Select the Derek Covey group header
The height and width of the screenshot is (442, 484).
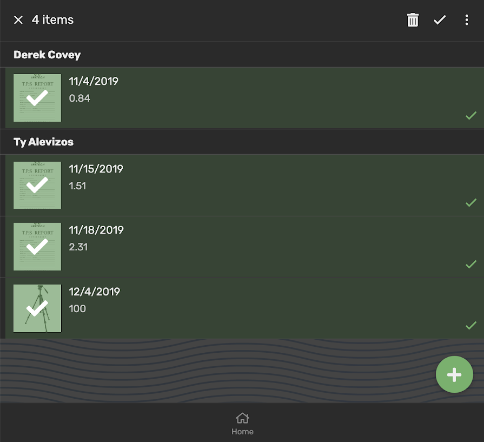(x=242, y=55)
